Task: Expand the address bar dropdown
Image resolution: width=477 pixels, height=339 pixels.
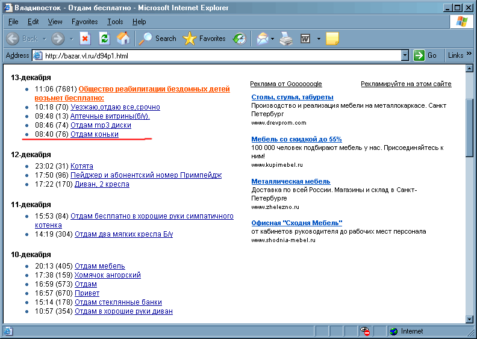Action: point(405,55)
